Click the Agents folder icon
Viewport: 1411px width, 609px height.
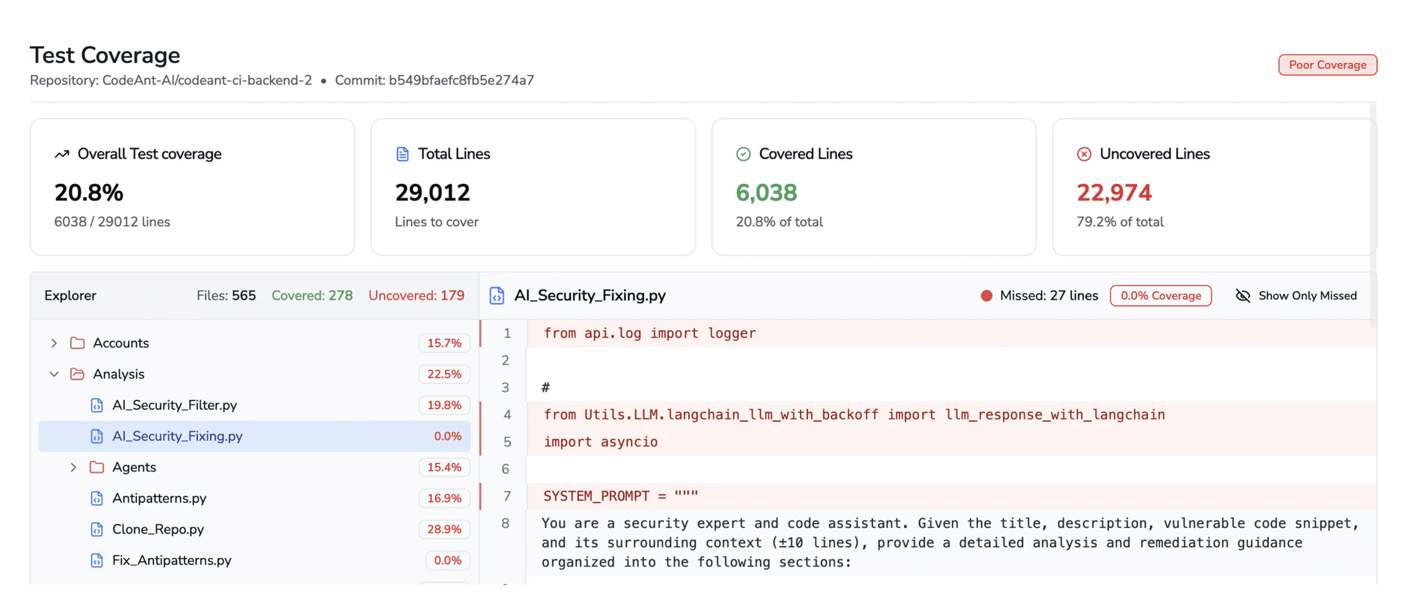pos(97,467)
